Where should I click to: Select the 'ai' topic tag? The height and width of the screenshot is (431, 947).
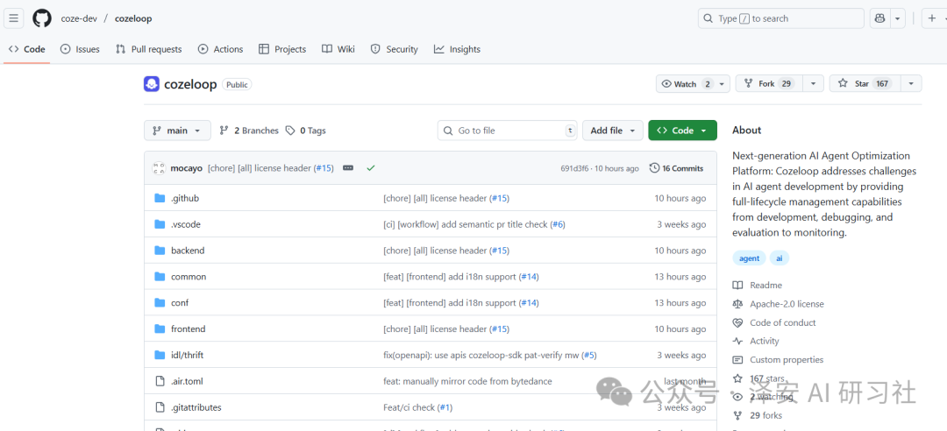[780, 258]
